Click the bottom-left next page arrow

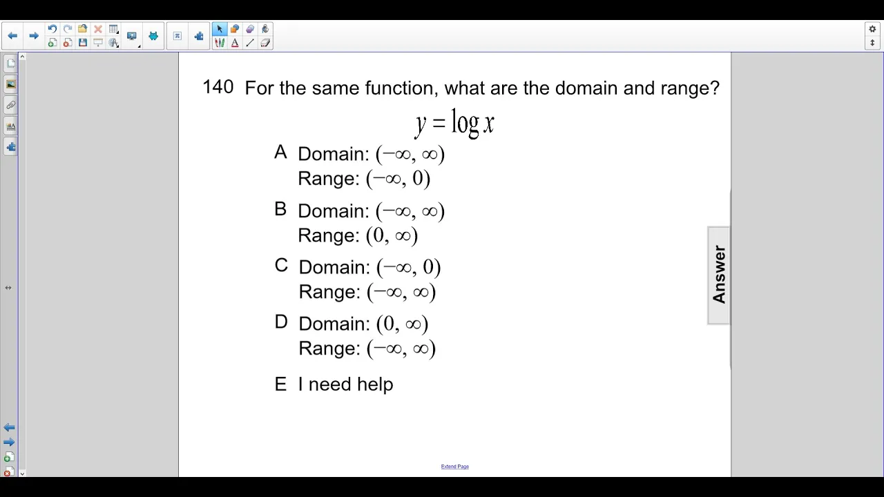click(9, 442)
